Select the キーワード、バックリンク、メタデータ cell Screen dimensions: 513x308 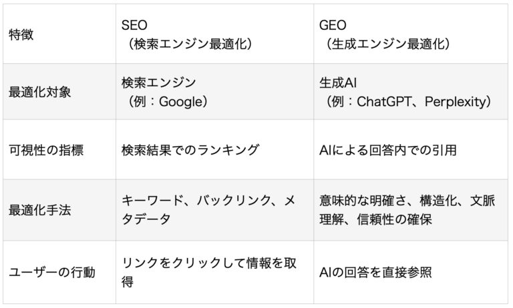(214, 210)
